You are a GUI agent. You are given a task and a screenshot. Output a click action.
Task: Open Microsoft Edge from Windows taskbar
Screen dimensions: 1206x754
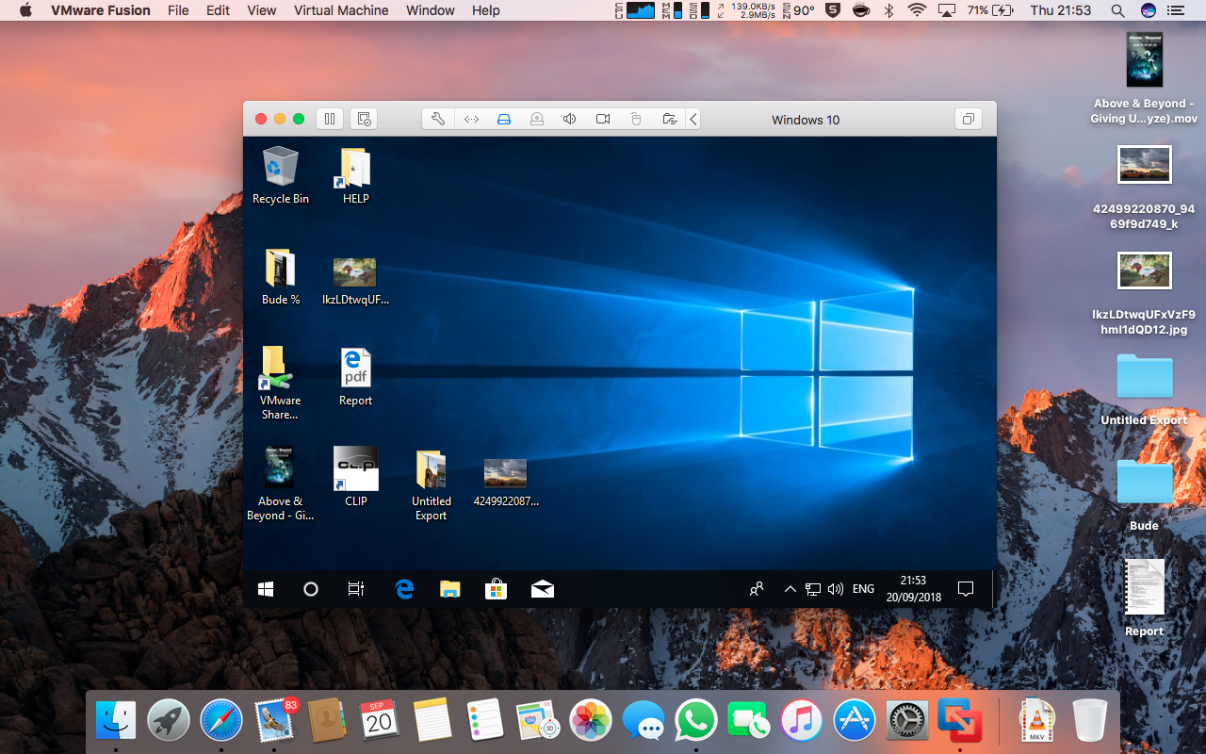(404, 589)
